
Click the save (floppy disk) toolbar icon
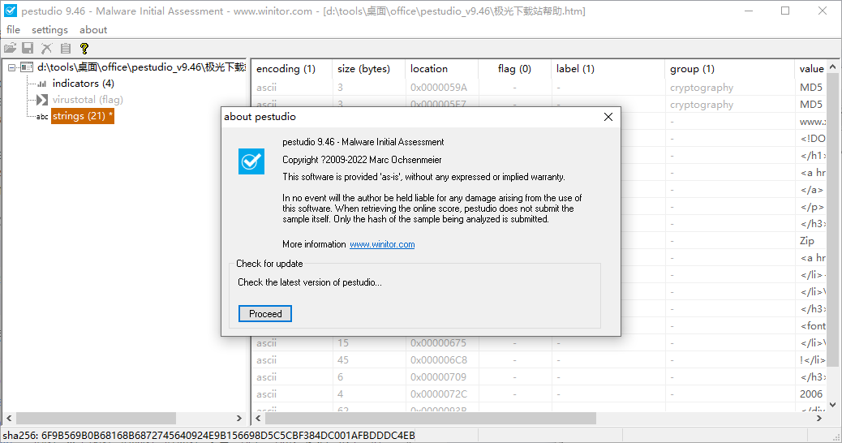(28, 49)
